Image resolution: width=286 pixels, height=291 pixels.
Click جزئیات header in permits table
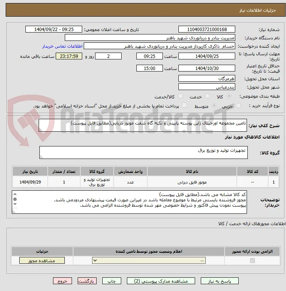click(x=42, y=251)
